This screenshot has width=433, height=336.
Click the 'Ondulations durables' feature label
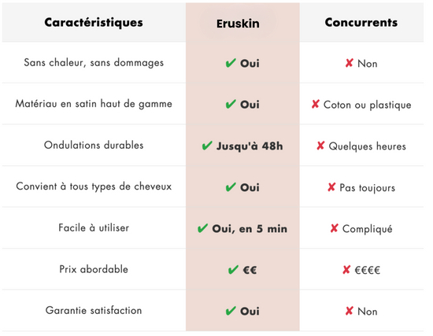[x=94, y=145]
